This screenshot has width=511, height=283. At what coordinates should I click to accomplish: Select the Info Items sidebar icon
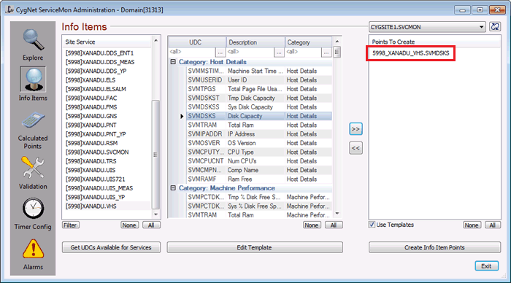(33, 80)
